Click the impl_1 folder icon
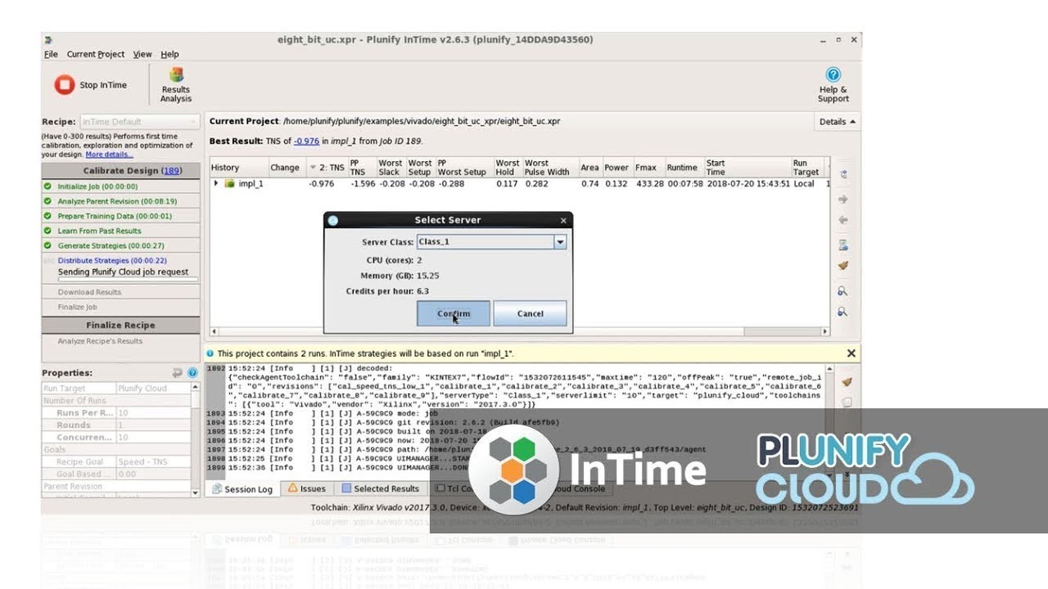This screenshot has height=589, width=1048. click(x=230, y=183)
